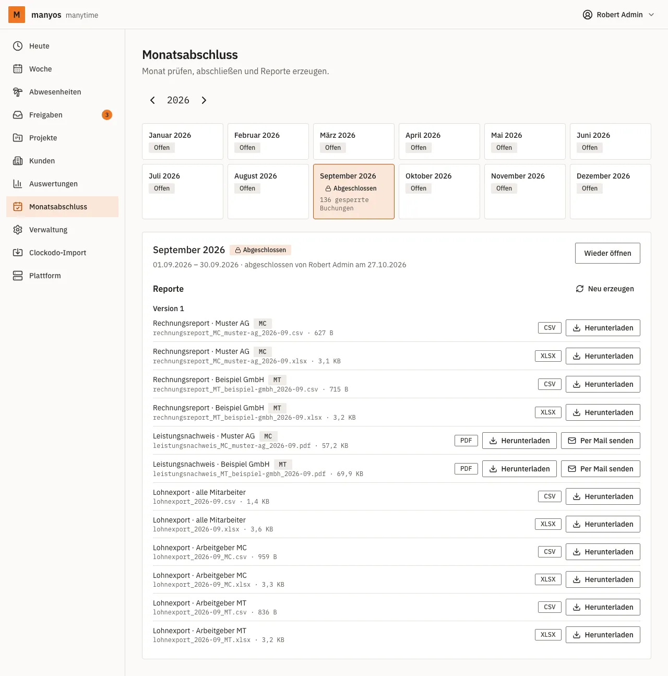This screenshot has width=668, height=676.
Task: Click the Neu erzeugen button
Action: click(x=605, y=289)
